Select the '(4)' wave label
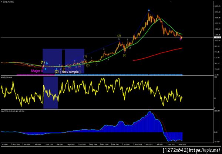This screenshot has height=154, width=222. point(124,55)
